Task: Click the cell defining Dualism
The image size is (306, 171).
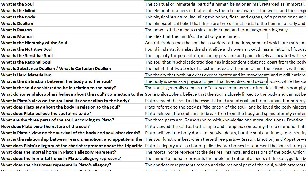Action: coord(214,23)
